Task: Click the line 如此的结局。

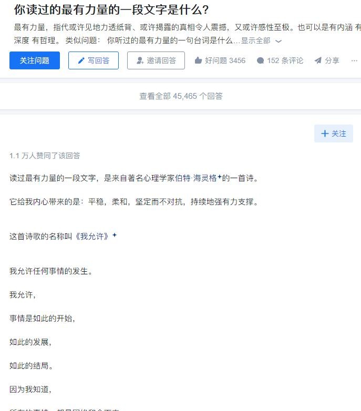Action: point(31,365)
